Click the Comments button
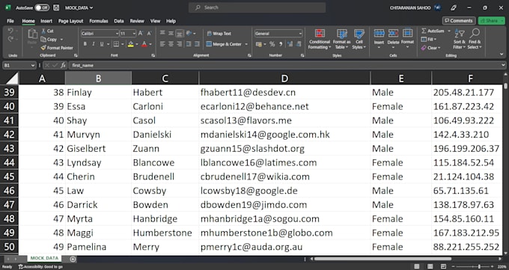The width and height of the screenshot is (509, 270). pos(459,21)
